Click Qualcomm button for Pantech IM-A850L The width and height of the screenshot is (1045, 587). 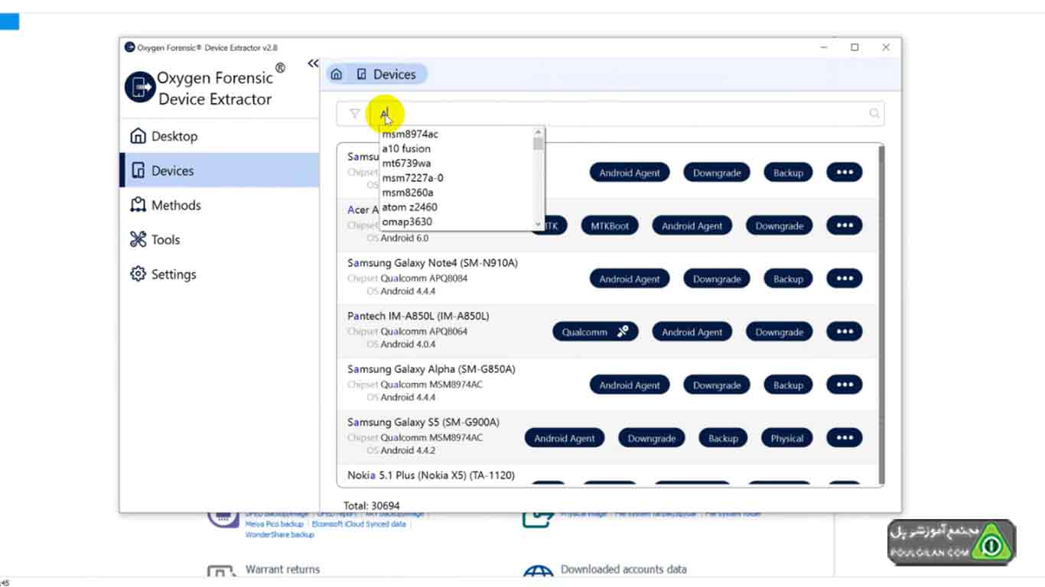pyautogui.click(x=595, y=332)
